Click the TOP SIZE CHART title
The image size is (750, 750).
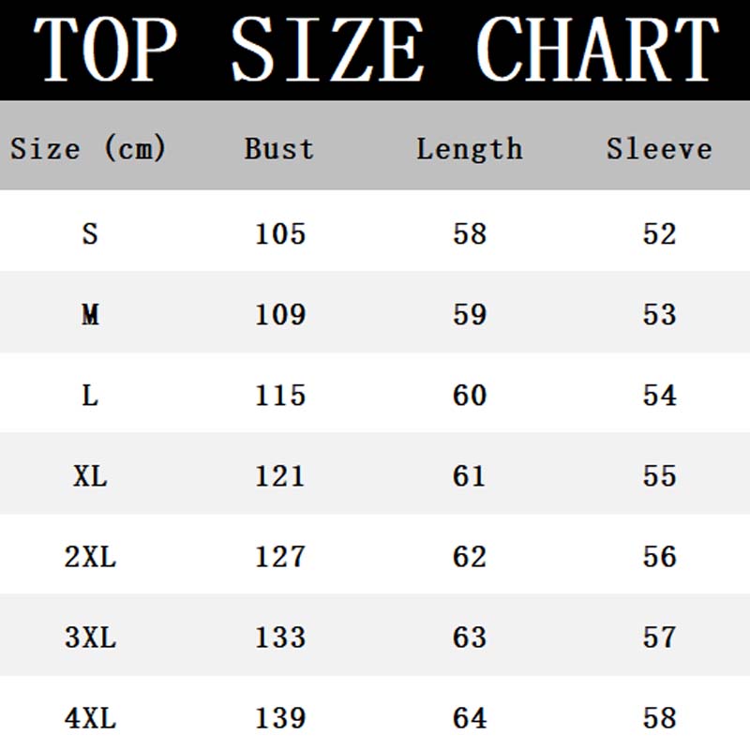pos(376,49)
